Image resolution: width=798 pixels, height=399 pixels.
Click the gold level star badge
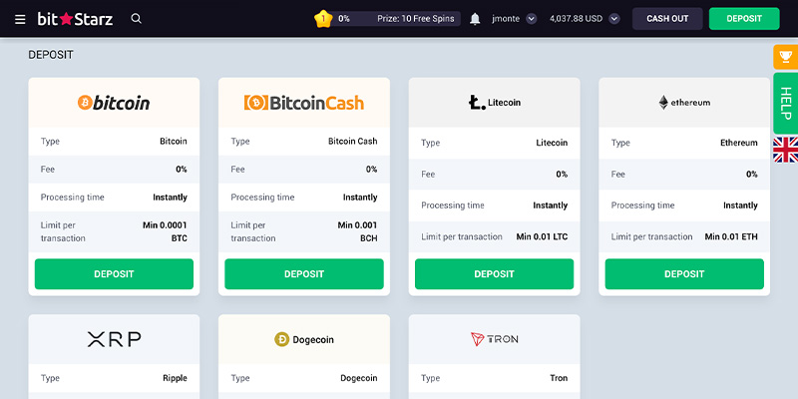tap(323, 18)
